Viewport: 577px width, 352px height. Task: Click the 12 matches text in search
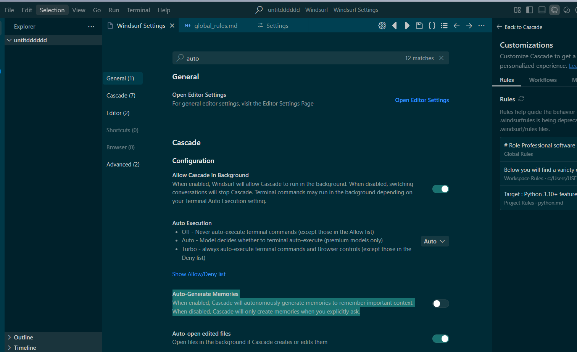click(419, 58)
